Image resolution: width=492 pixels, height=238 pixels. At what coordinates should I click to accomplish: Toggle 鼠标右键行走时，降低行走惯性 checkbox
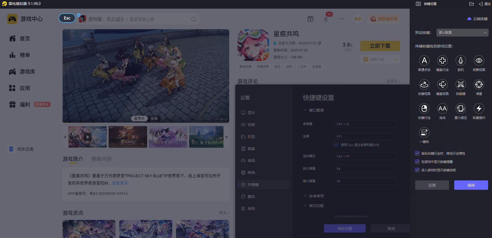tap(417, 153)
